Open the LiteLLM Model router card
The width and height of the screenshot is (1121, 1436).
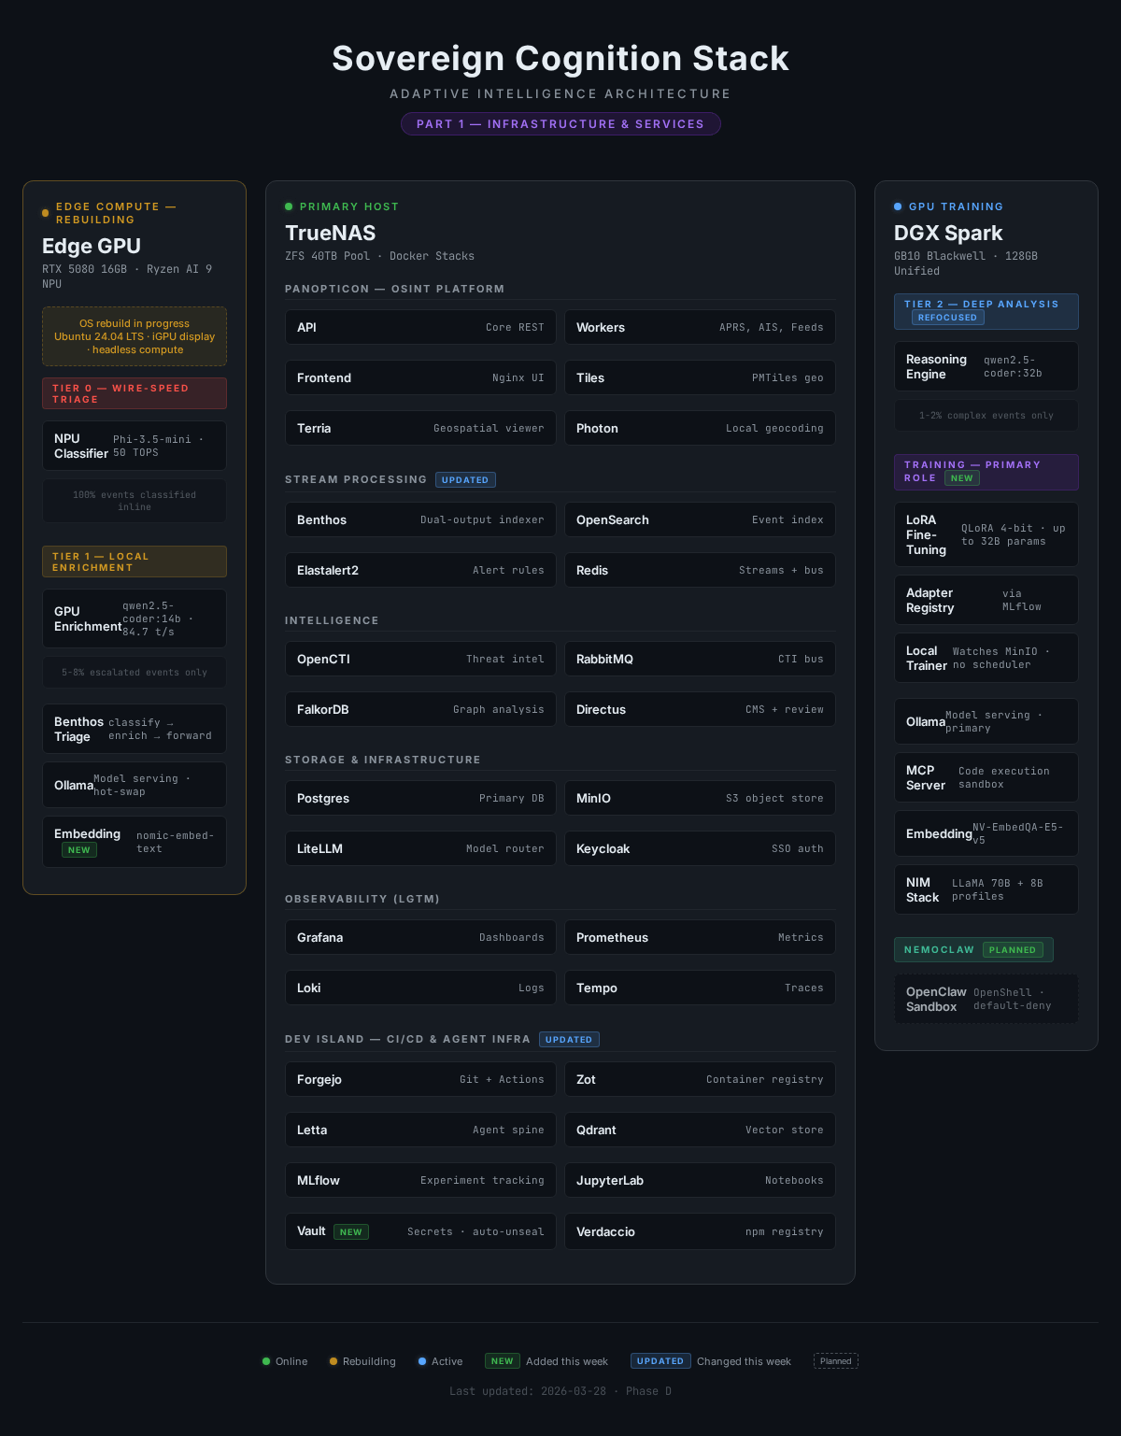click(x=420, y=849)
